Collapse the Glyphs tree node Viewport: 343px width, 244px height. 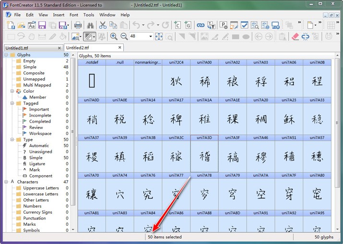pyautogui.click(x=6, y=55)
